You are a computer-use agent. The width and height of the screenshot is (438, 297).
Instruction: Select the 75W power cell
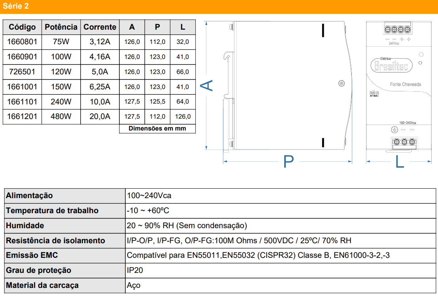pyautogui.click(x=61, y=42)
